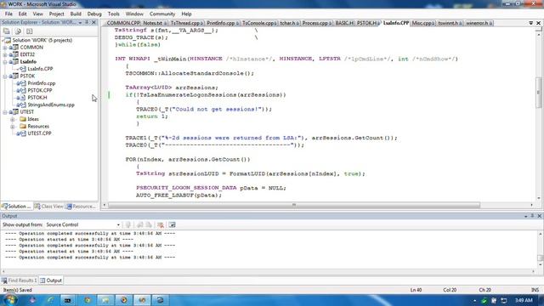Select the Output tab at bottom
This screenshot has height=306, width=544.
pyautogui.click(x=51, y=280)
